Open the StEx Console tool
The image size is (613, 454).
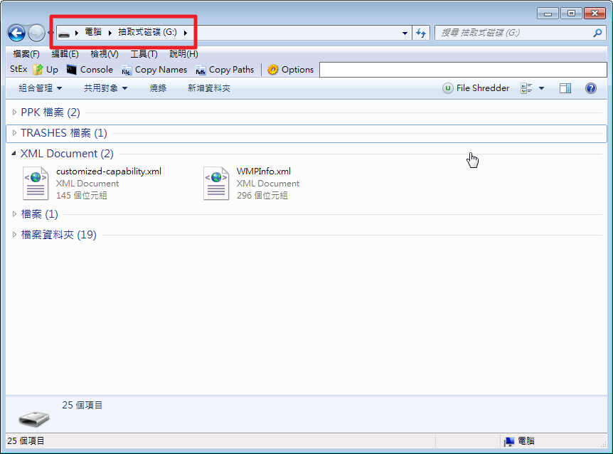71,70
